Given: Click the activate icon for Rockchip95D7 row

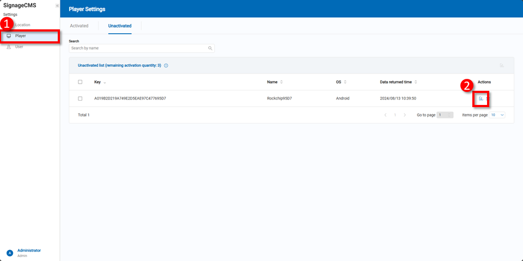Looking at the screenshot, I should (x=481, y=98).
